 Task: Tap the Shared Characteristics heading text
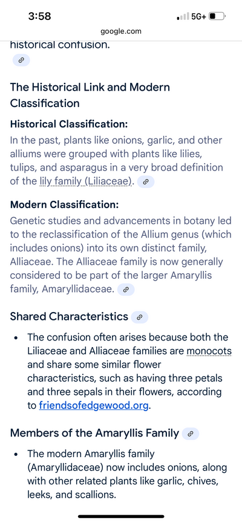(x=69, y=317)
